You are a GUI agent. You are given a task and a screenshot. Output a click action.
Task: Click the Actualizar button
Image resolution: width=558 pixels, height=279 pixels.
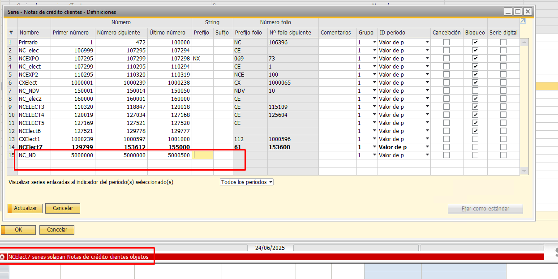tap(25, 208)
